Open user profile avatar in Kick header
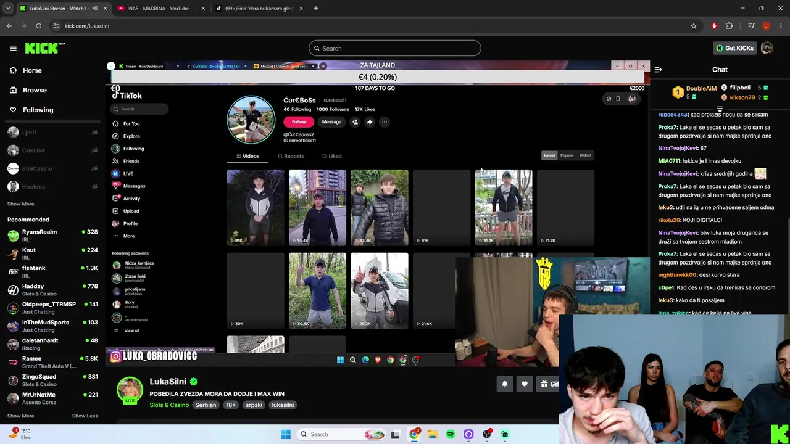The width and height of the screenshot is (790, 444). [767, 48]
